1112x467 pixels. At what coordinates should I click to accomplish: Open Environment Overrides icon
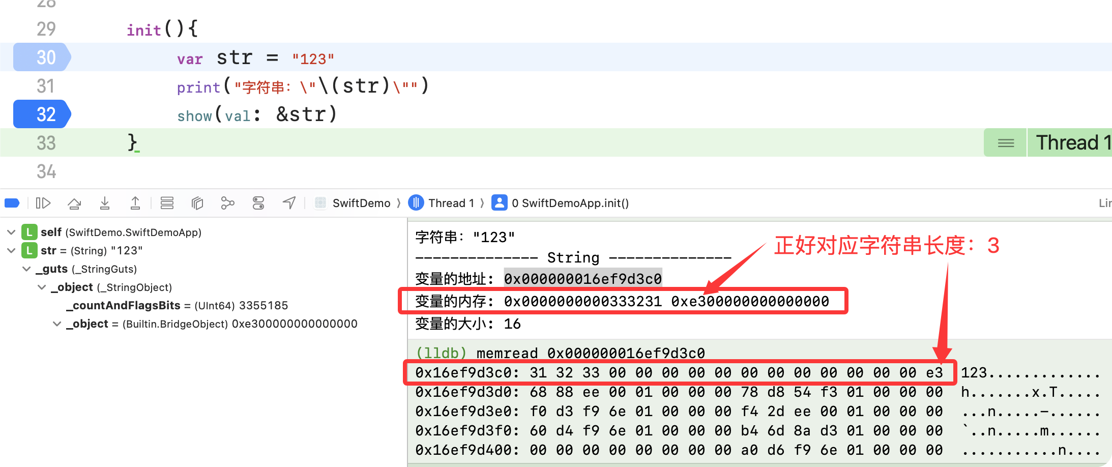(258, 203)
